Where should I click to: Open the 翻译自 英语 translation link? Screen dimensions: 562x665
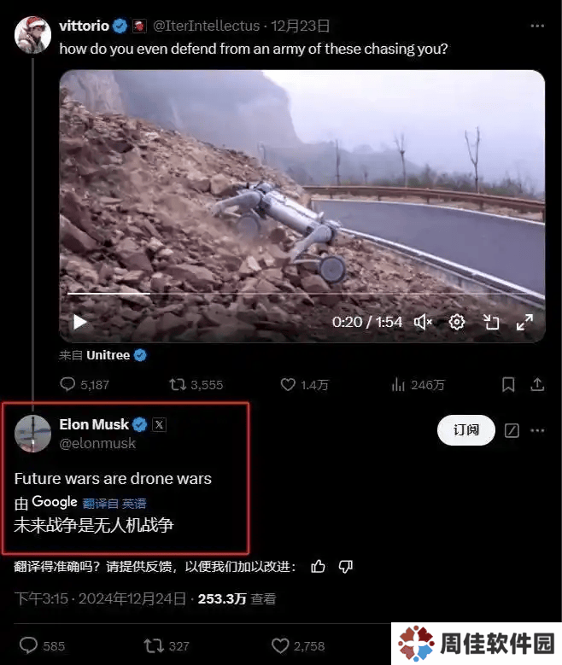[114, 504]
